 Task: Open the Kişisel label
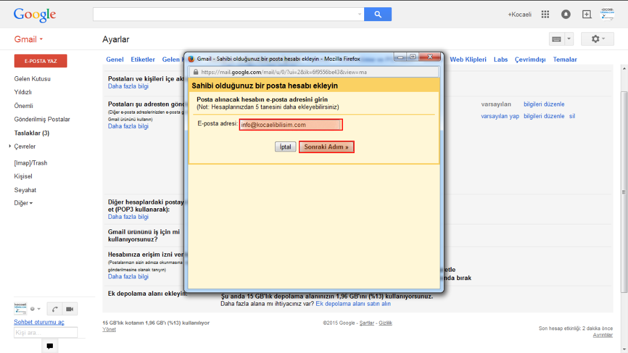point(23,176)
